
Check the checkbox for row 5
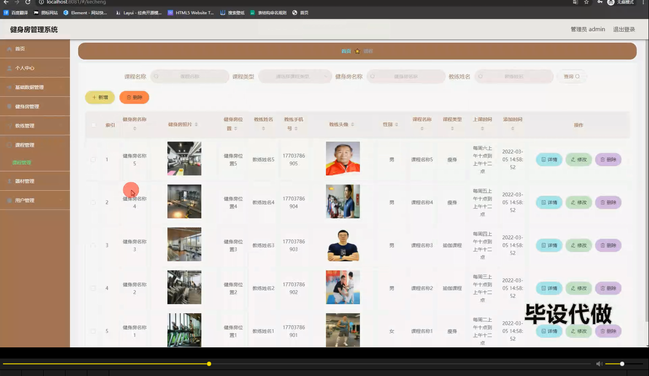[93, 331]
